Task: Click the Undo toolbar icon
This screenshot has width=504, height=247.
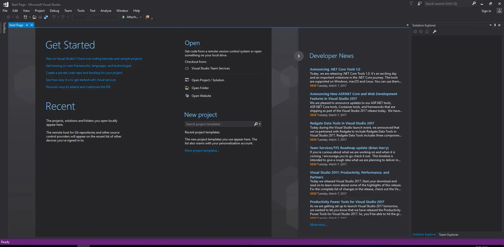Action: click(54, 17)
